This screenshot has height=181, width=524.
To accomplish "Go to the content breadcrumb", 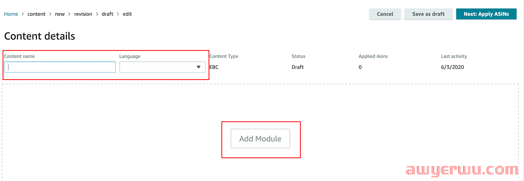I will (x=36, y=14).
